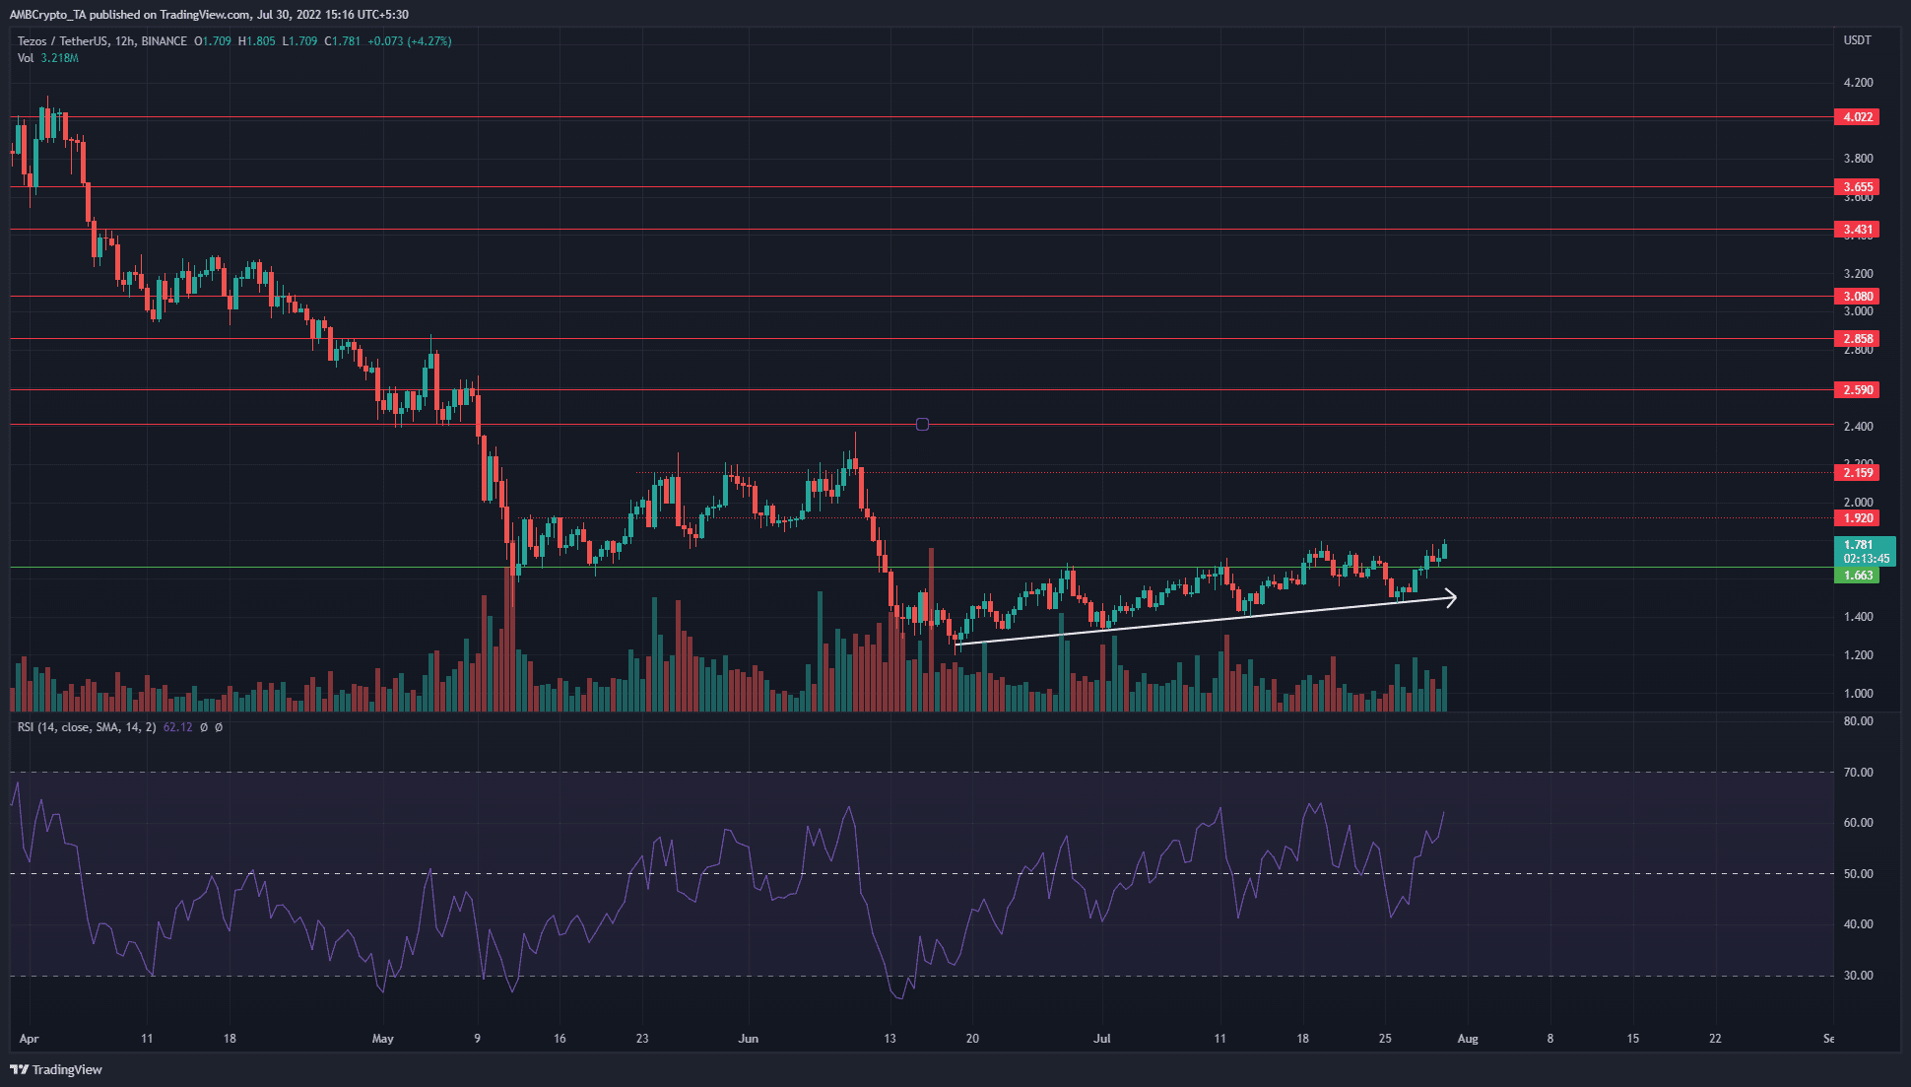1911x1087 pixels.
Task: Click the Vol 3.218M volume label
Action: pos(48,58)
